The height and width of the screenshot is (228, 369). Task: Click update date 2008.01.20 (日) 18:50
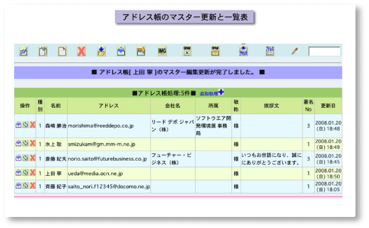[x=328, y=173]
